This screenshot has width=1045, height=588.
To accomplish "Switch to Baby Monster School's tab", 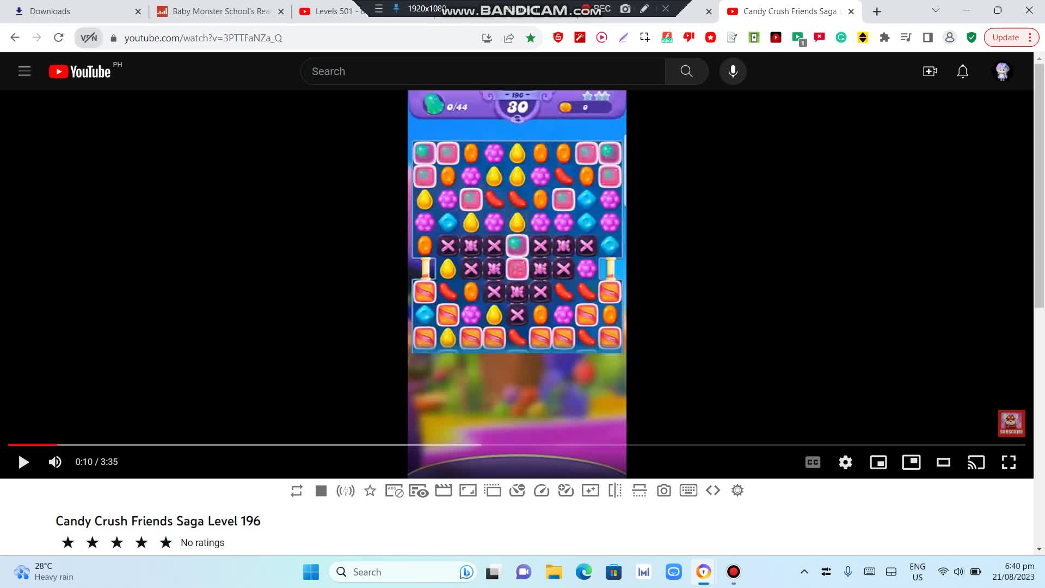I will point(219,11).
